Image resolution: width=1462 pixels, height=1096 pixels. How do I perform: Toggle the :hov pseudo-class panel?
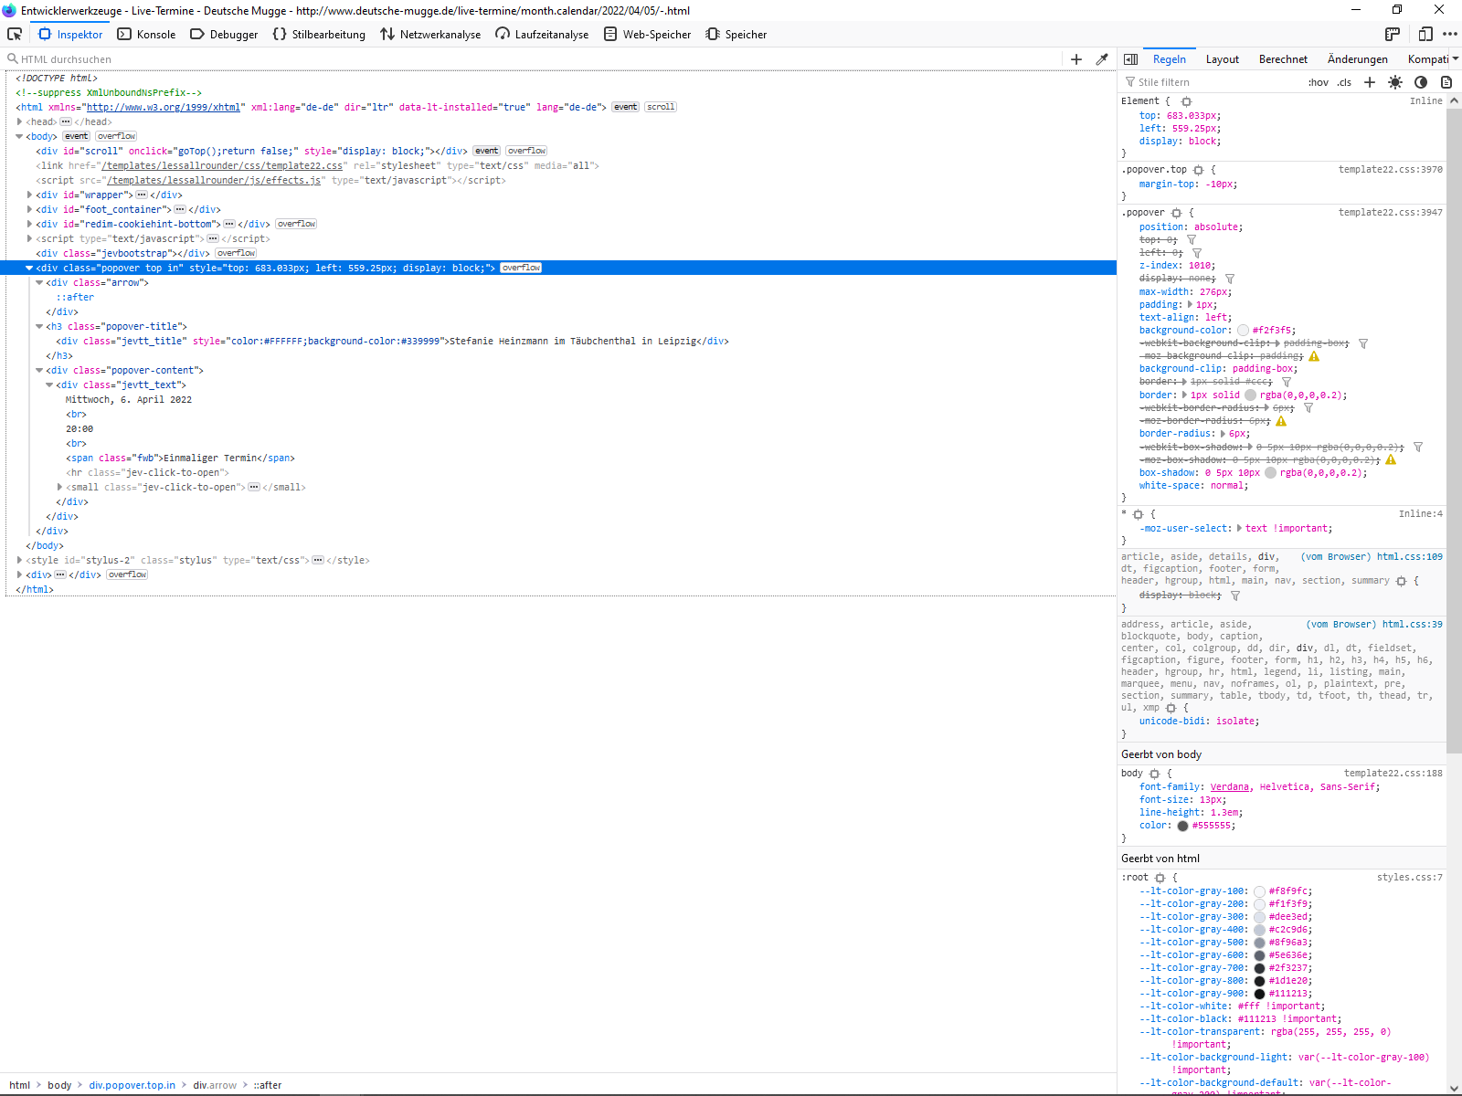point(1318,82)
